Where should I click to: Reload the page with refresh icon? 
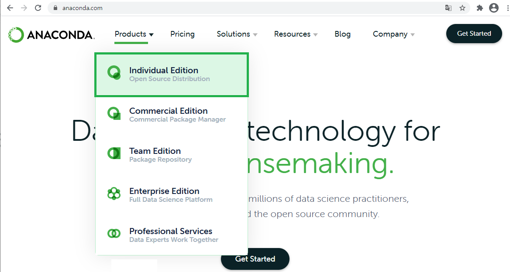tap(38, 8)
